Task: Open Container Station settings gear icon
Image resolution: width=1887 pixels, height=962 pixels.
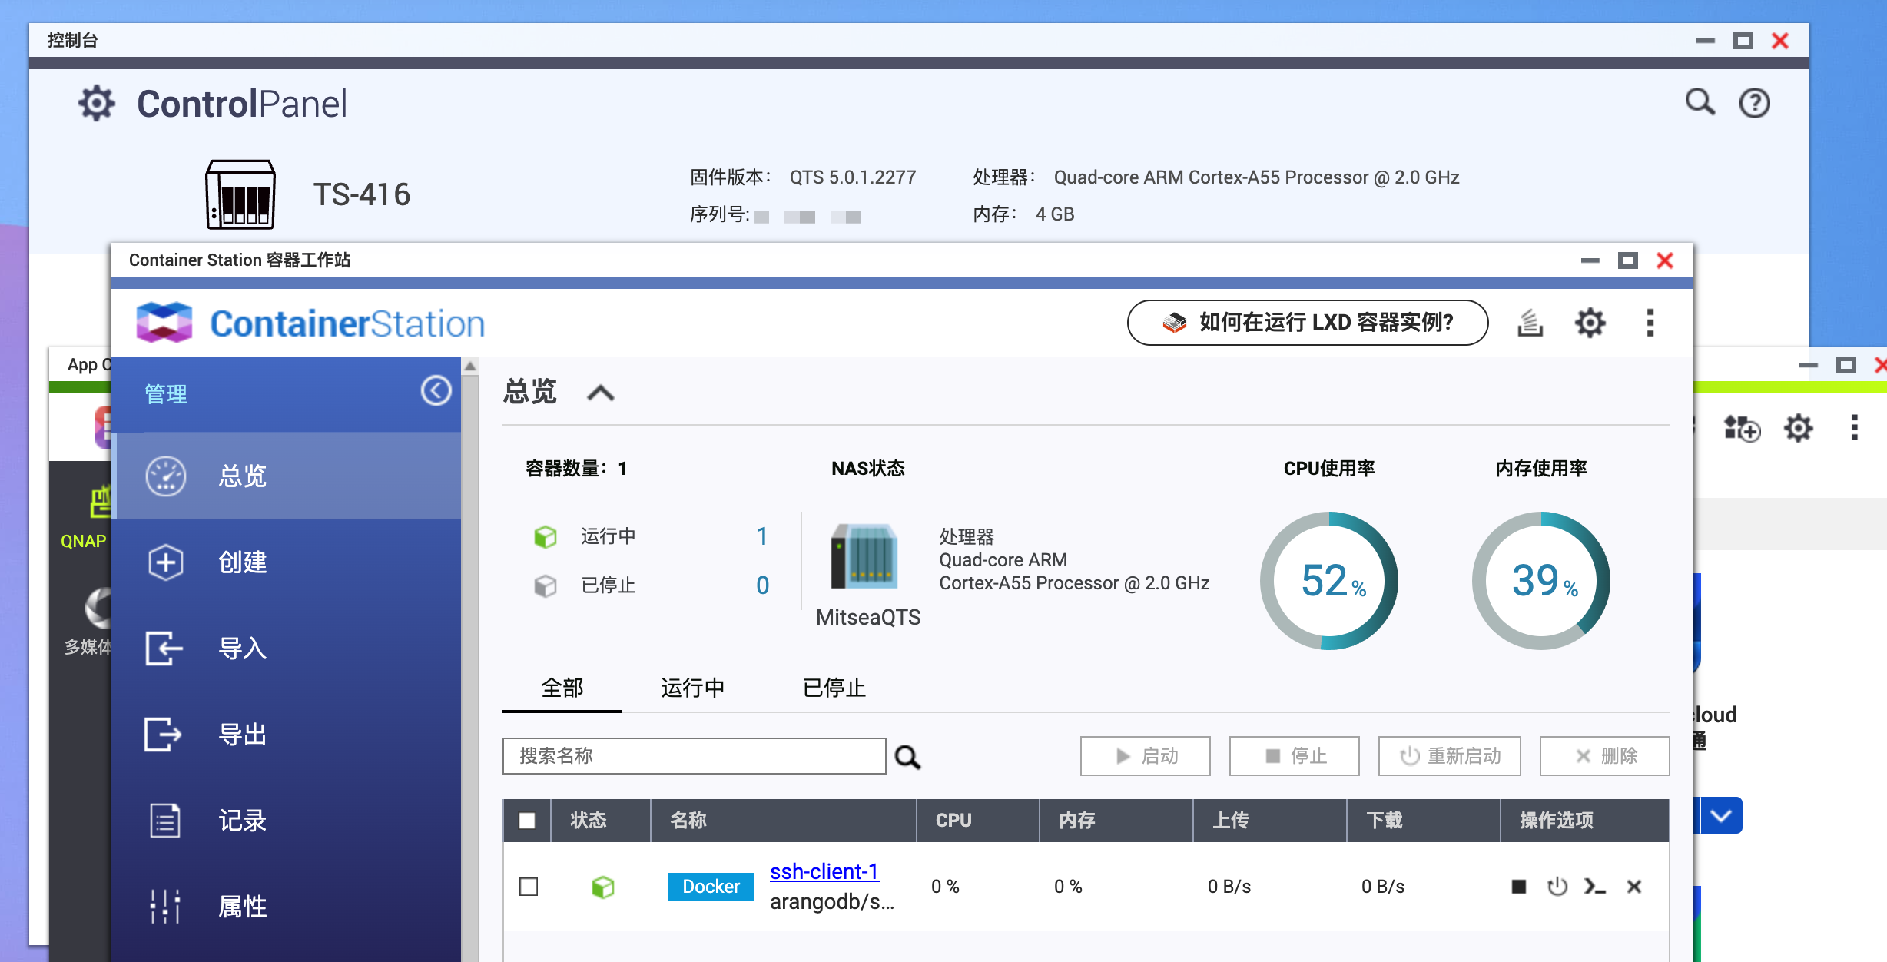Action: pyautogui.click(x=1590, y=323)
